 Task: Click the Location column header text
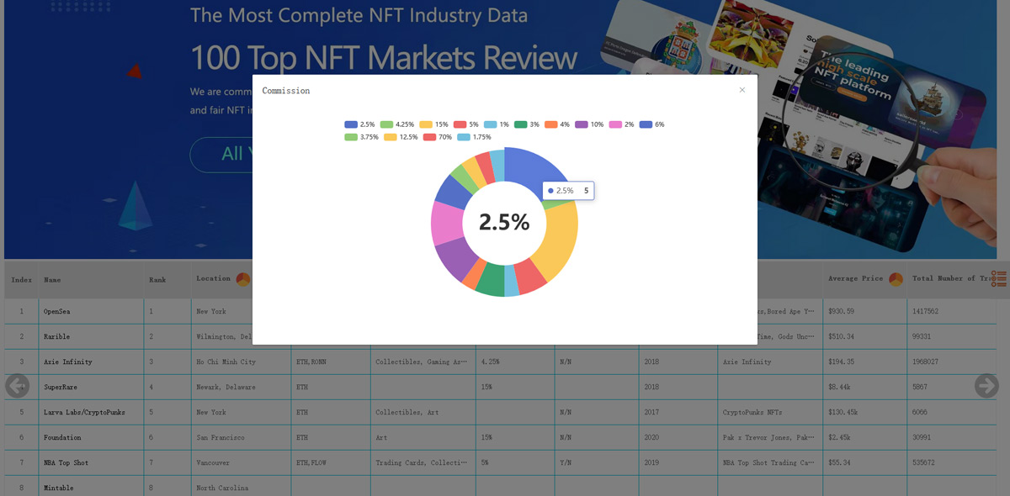[214, 278]
